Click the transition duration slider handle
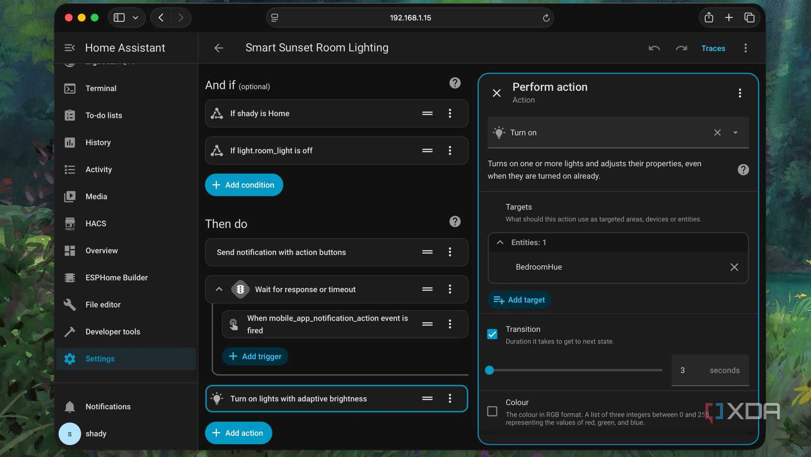Image resolution: width=811 pixels, height=457 pixels. pyautogui.click(x=489, y=370)
